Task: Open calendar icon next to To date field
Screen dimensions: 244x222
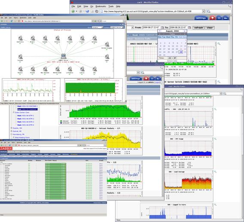Action: pyautogui.click(x=189, y=27)
